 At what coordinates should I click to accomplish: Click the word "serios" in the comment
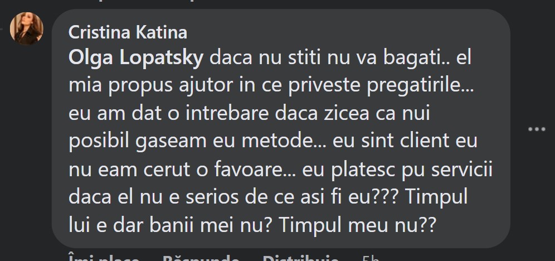pyautogui.click(x=213, y=196)
